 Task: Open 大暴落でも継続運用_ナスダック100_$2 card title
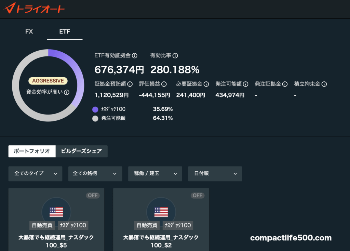tap(161, 241)
